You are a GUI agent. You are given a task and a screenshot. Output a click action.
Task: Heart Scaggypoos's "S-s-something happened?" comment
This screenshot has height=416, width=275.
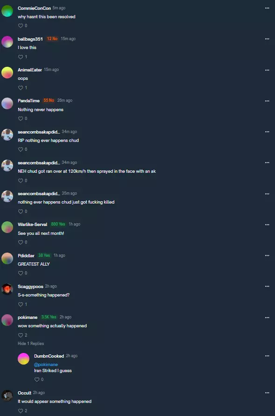pos(21,304)
